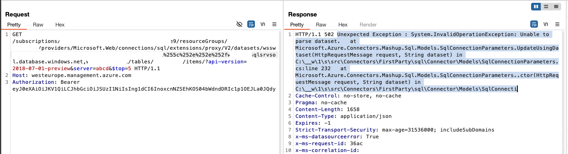
Task: Click the Request panel title
Action: pyautogui.click(x=17, y=14)
